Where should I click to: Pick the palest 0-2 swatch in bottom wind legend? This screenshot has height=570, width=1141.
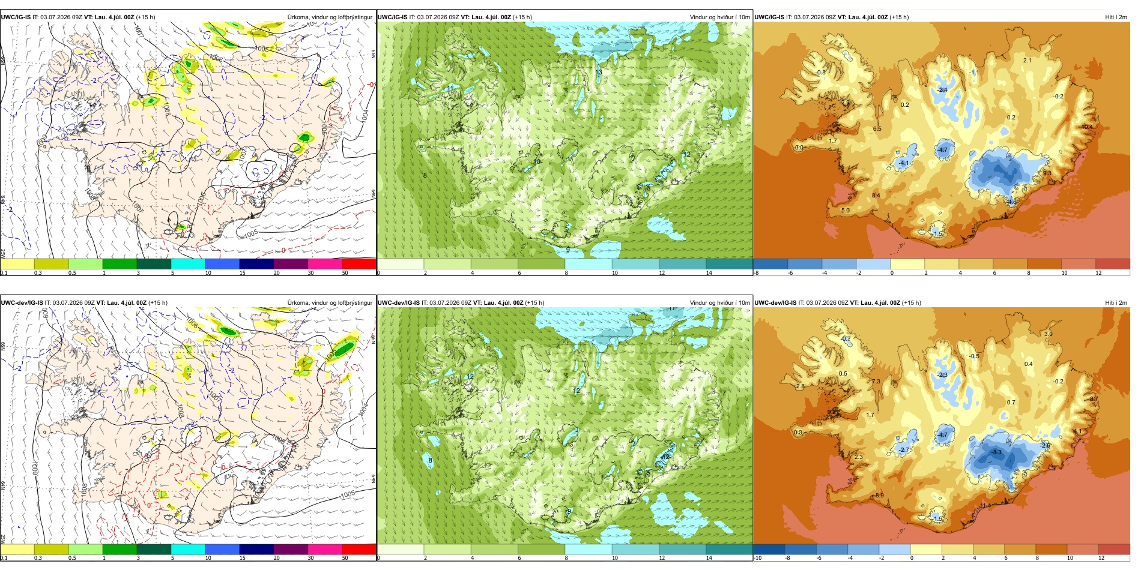[x=401, y=549]
